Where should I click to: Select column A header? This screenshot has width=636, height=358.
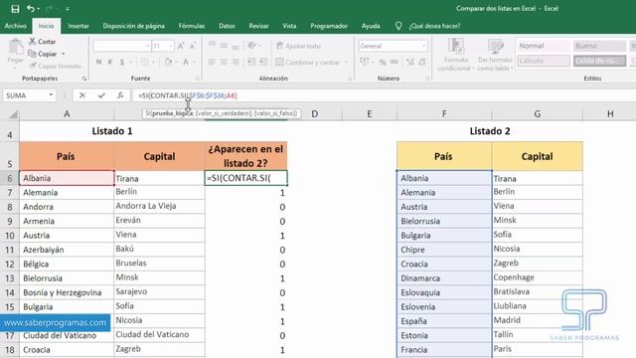click(67, 114)
